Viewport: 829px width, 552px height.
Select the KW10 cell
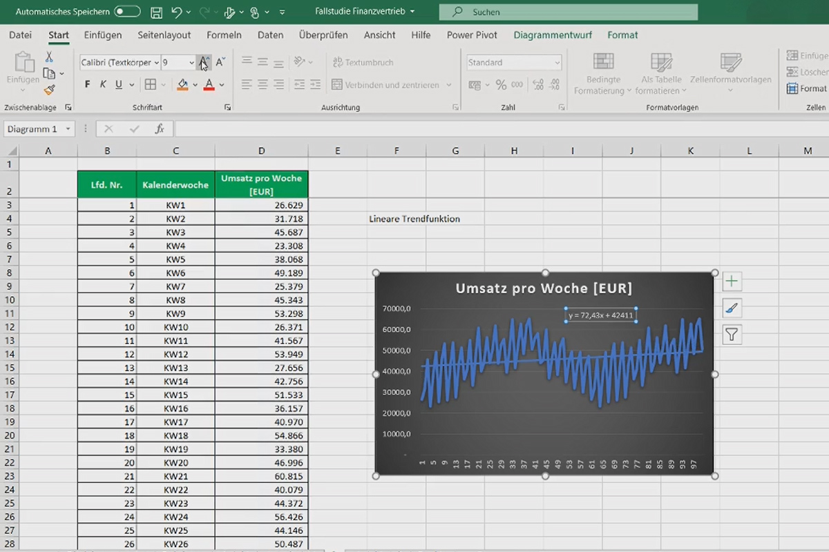pos(175,326)
